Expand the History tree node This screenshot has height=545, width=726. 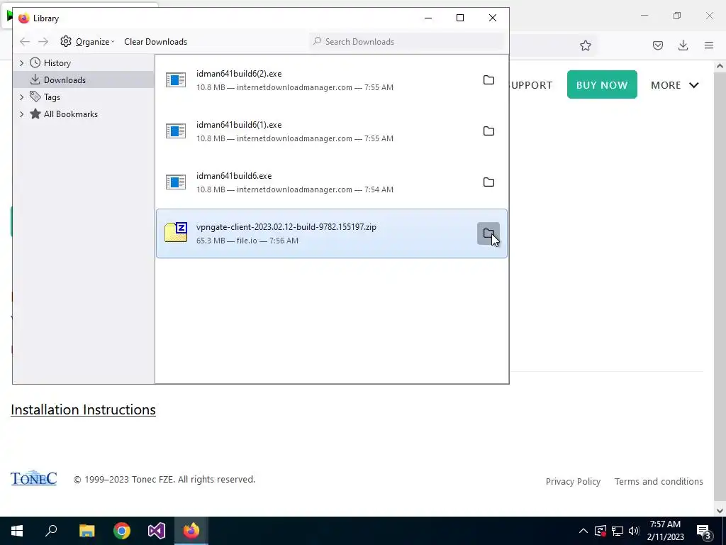click(21, 63)
